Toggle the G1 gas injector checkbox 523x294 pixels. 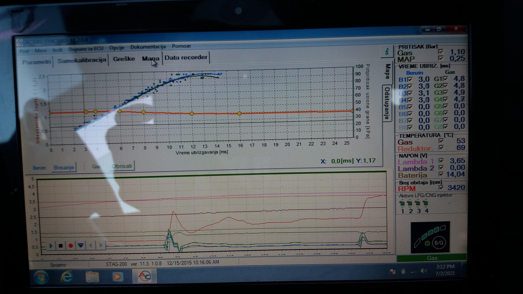click(445, 79)
